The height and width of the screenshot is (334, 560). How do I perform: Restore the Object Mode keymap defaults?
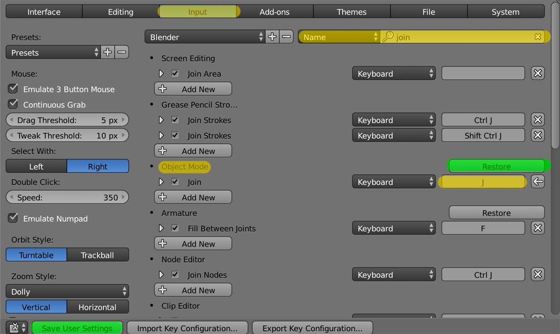coord(496,166)
